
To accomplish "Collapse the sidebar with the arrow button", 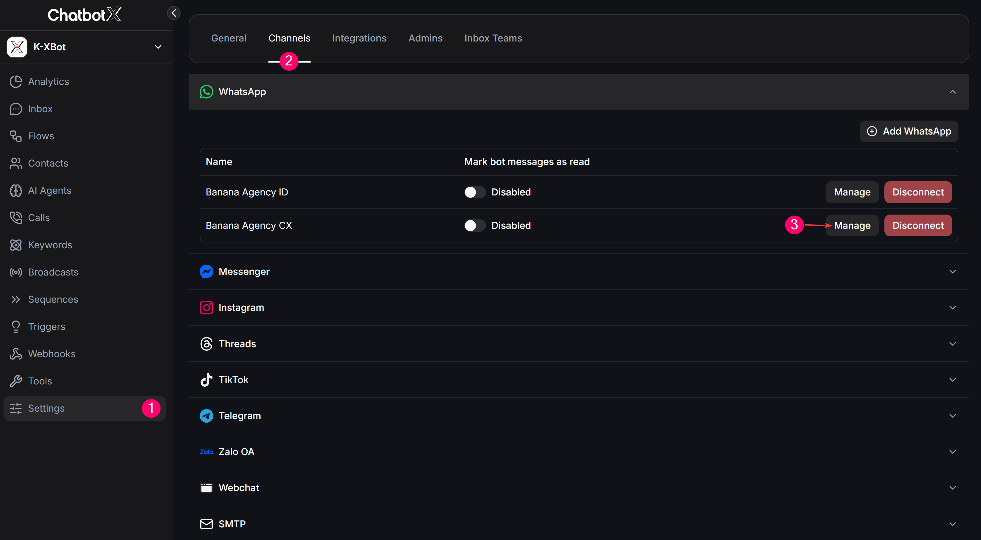I will (174, 13).
